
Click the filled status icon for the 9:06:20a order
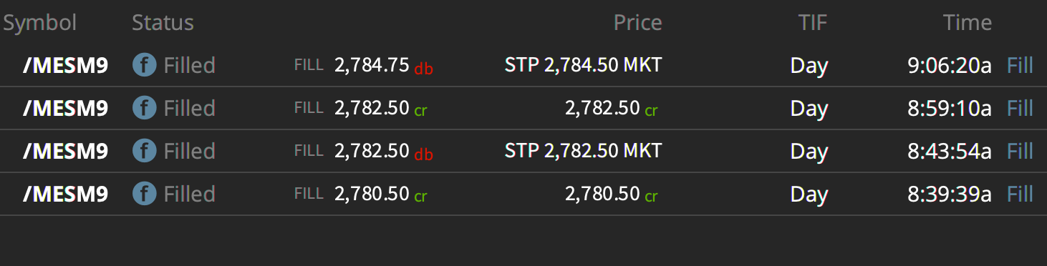144,66
